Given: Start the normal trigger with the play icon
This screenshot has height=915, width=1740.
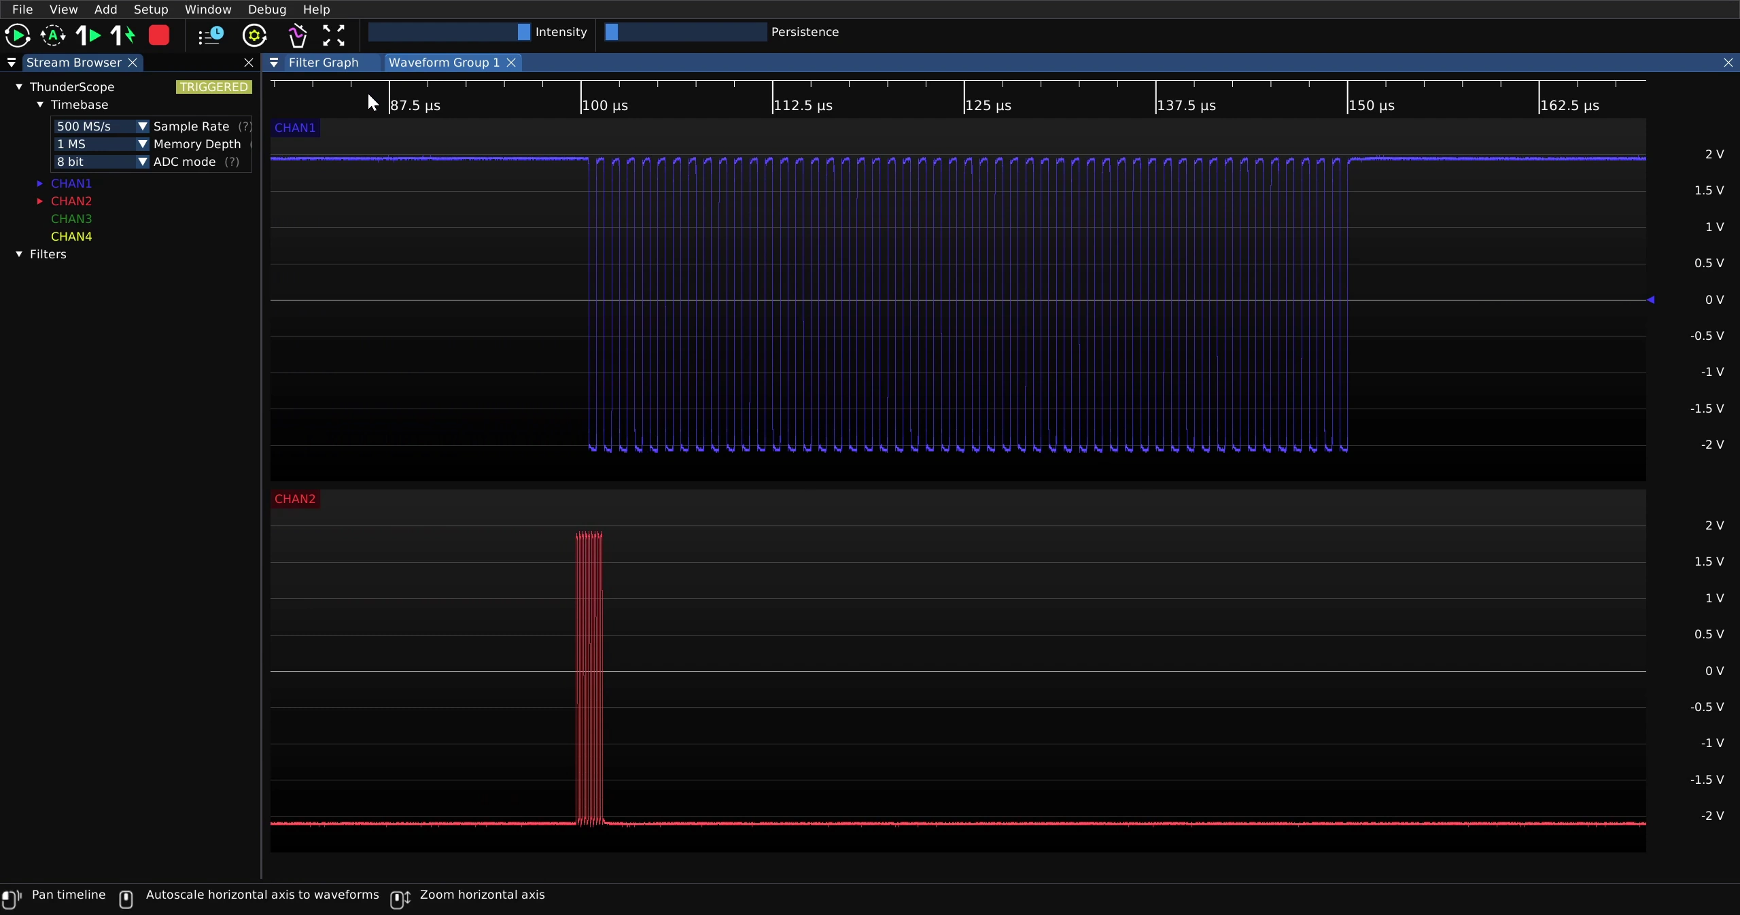Looking at the screenshot, I should pos(17,35).
